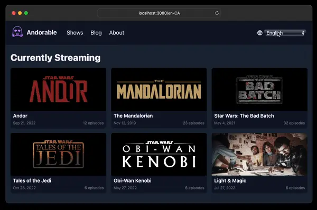Go to the Blog page

[96, 33]
